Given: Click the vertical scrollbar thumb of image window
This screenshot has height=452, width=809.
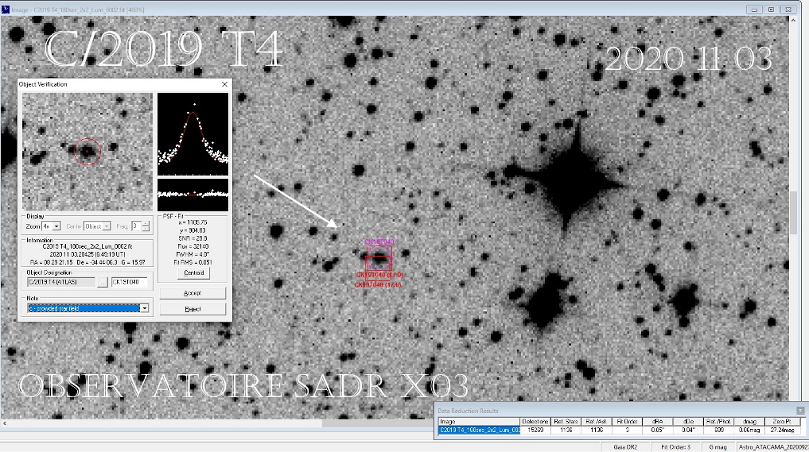Looking at the screenshot, I should tap(793, 212).
